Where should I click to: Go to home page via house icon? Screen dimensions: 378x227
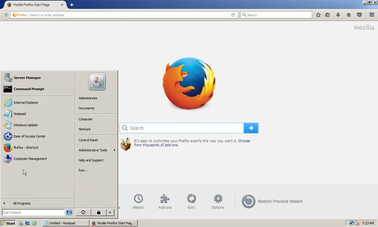(349, 15)
